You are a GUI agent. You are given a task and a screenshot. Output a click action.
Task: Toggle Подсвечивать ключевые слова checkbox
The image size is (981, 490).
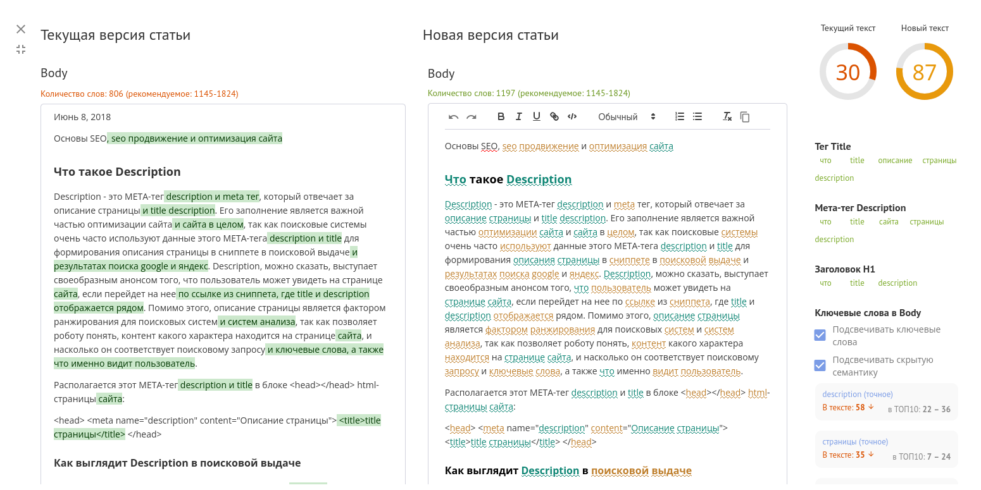[820, 335]
